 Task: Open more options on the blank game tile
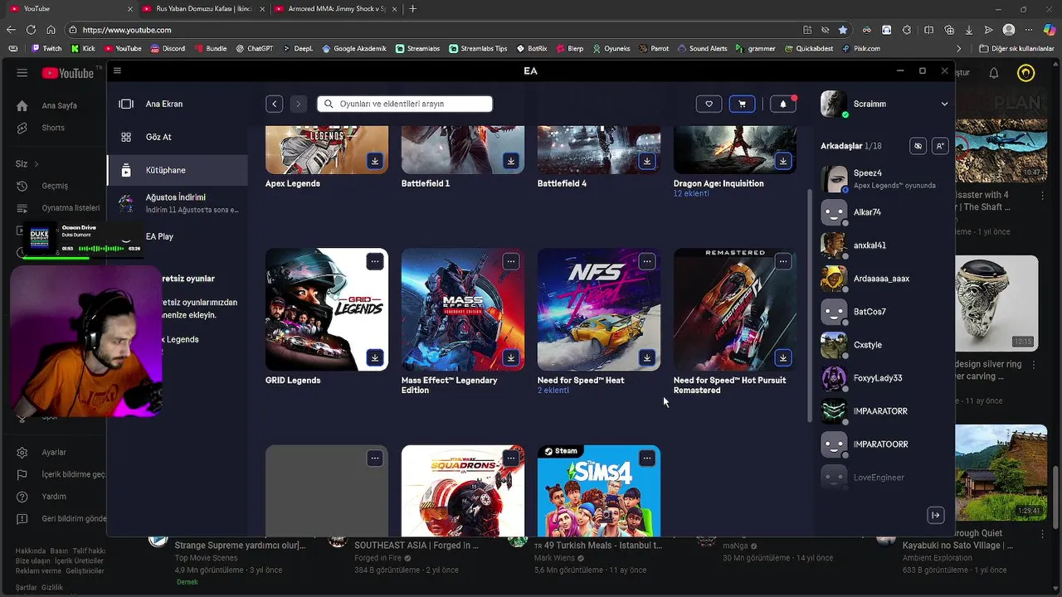pyautogui.click(x=375, y=458)
